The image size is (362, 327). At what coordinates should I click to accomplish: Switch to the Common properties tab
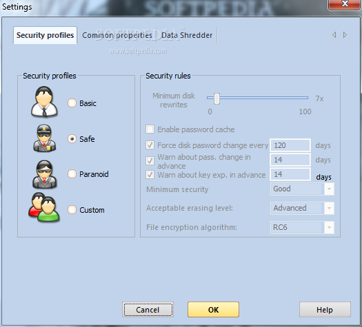[x=117, y=35]
